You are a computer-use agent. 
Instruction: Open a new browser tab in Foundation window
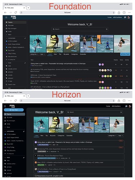[x=28, y=8]
